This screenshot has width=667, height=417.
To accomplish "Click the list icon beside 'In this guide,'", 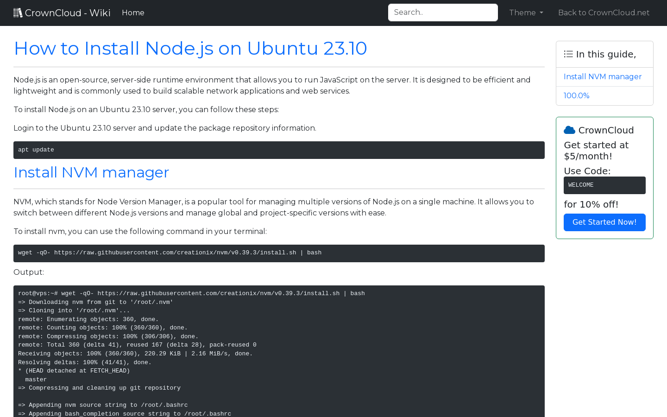I will coord(568,54).
